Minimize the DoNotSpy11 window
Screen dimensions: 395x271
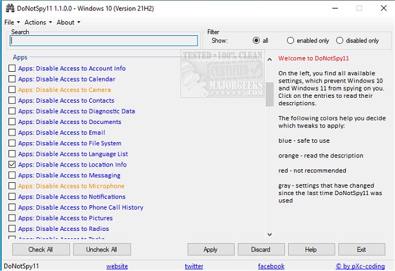(335, 9)
